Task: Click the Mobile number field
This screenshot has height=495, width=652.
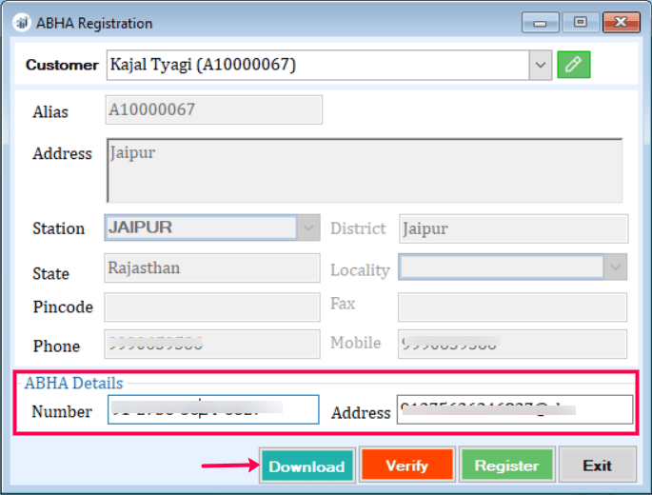Action: pos(512,344)
